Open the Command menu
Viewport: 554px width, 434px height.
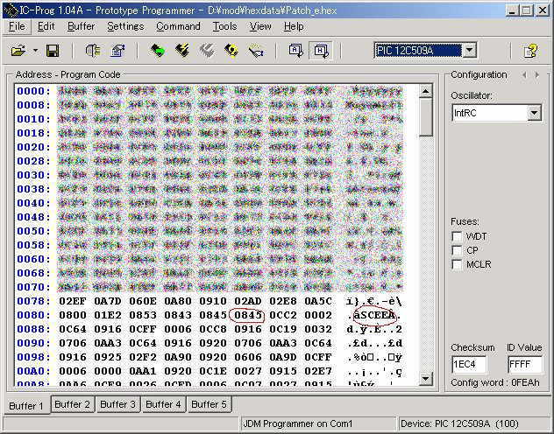[x=178, y=26]
